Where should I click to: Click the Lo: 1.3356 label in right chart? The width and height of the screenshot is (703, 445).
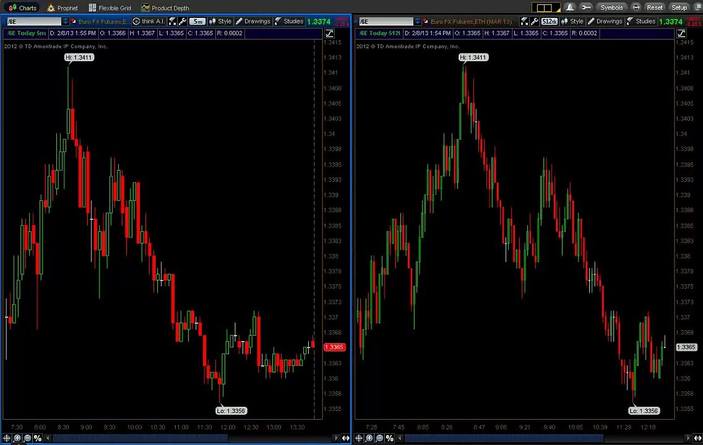pyautogui.click(x=644, y=411)
